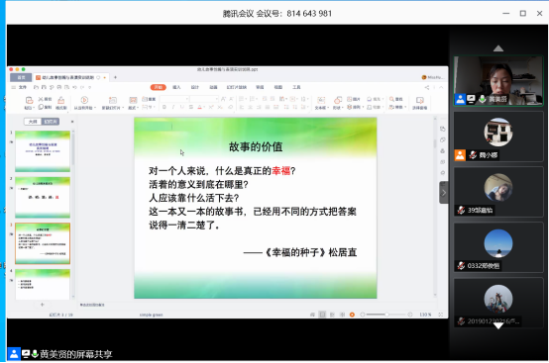
Task: Collapse the participant panel with side arrow
Action: tap(444, 193)
